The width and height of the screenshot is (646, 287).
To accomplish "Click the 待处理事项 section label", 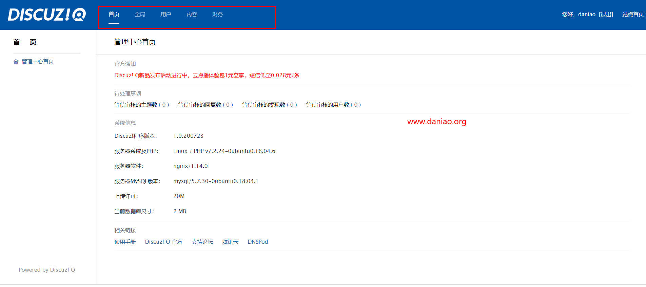I will point(128,93).
